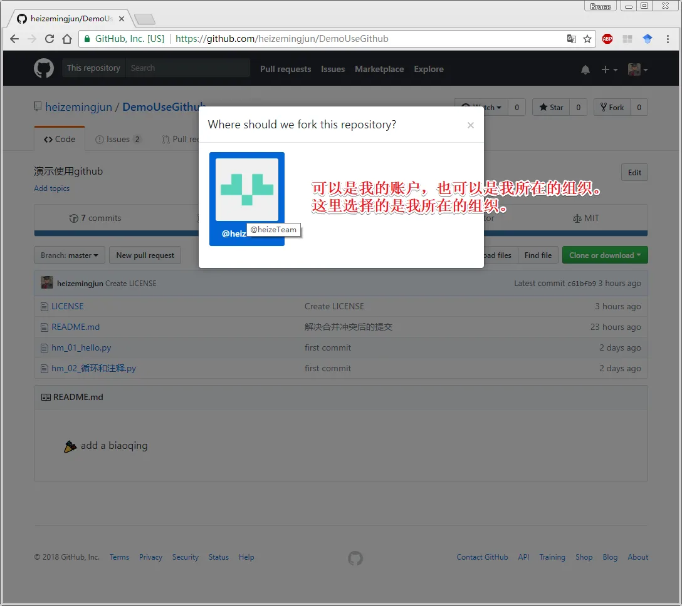Click Add topics link
682x606 pixels.
point(52,188)
